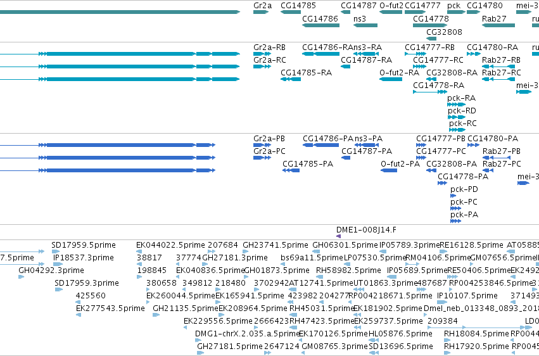539x356 pixels.
Task: Open the GH23741.5prime EST label
Action: [x=276, y=245]
